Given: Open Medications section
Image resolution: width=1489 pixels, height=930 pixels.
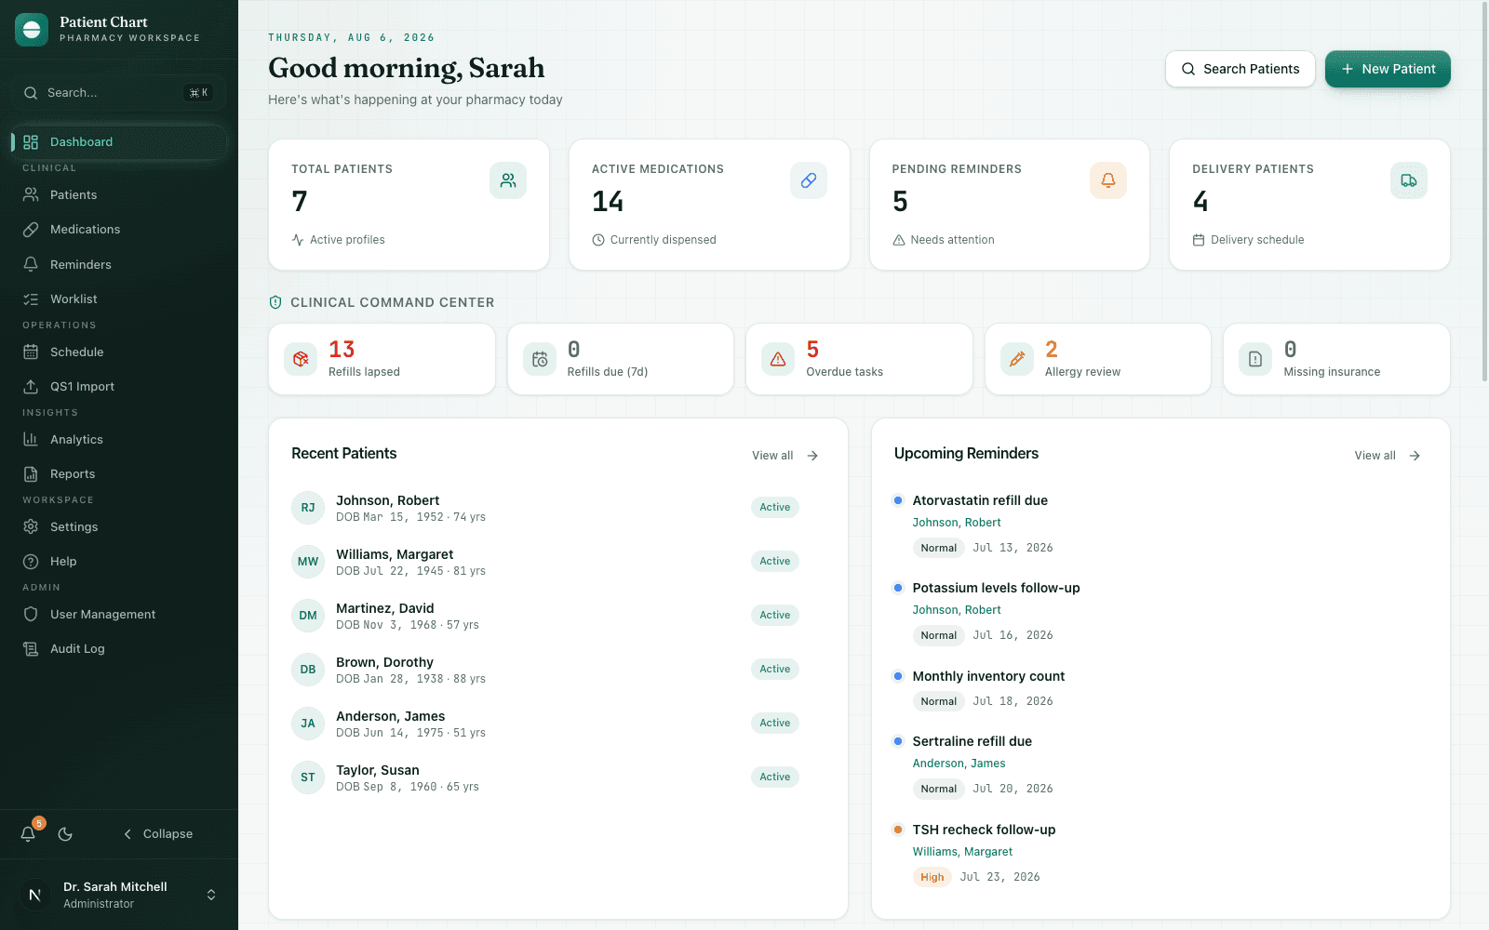Looking at the screenshot, I should pos(119,230).
